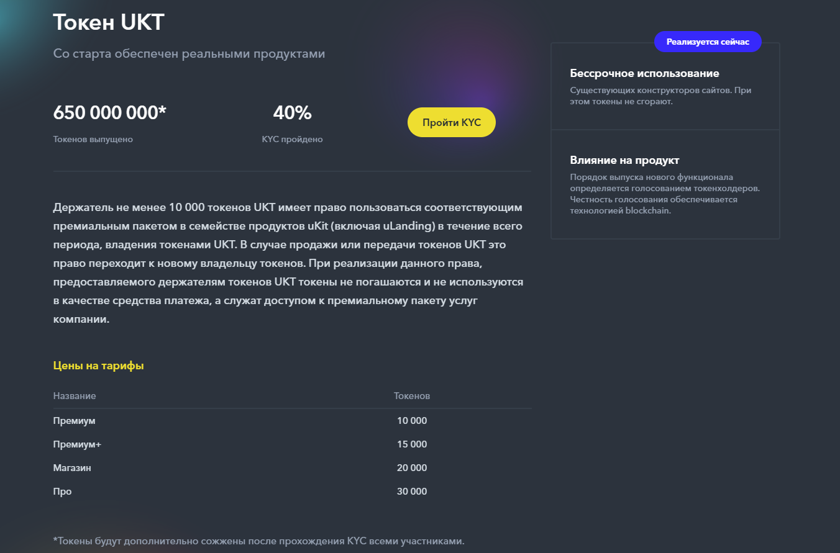Select the Реализуется сейчас badge
Image resolution: width=840 pixels, height=553 pixels.
tap(708, 42)
